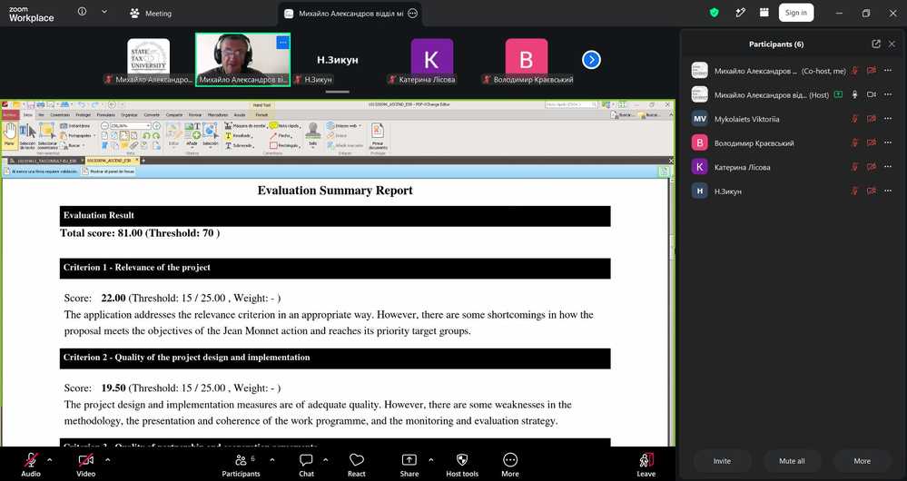The width and height of the screenshot is (907, 481).
Task: Toggle microphone for the Co-host (me) row
Action: click(854, 71)
